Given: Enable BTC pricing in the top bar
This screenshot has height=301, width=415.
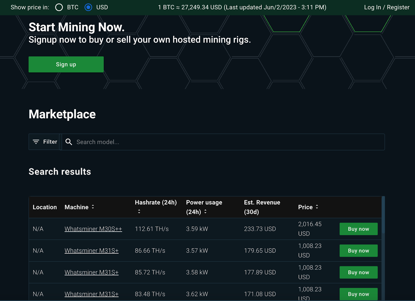Looking at the screenshot, I should click(x=59, y=7).
